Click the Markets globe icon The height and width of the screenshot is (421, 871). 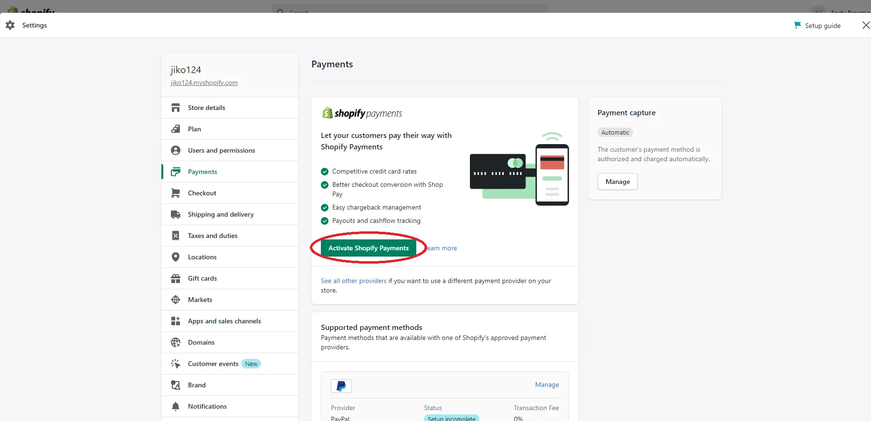176,300
